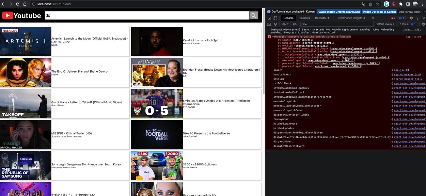The width and height of the screenshot is (426, 196).
Task: Open the Jeffree Star and Shane Dawson thumbnail
Action: pos(25,73)
